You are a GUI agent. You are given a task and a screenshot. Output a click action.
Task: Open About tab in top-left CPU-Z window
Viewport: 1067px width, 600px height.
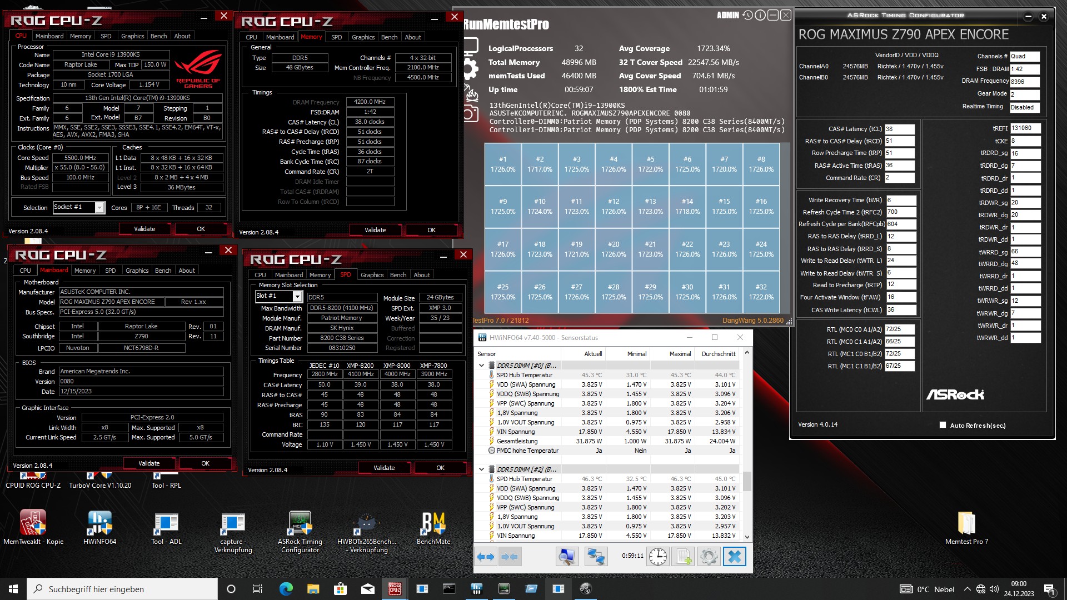coord(182,36)
